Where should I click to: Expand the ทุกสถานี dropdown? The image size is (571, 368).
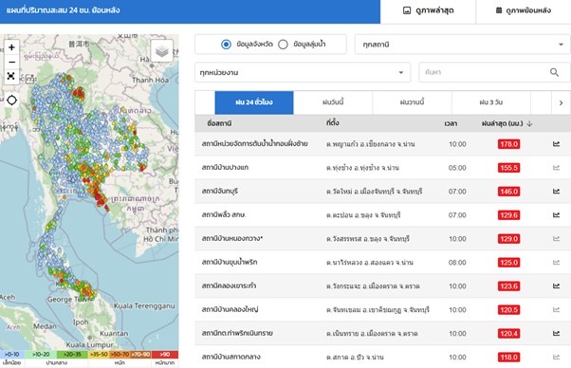tap(463, 45)
